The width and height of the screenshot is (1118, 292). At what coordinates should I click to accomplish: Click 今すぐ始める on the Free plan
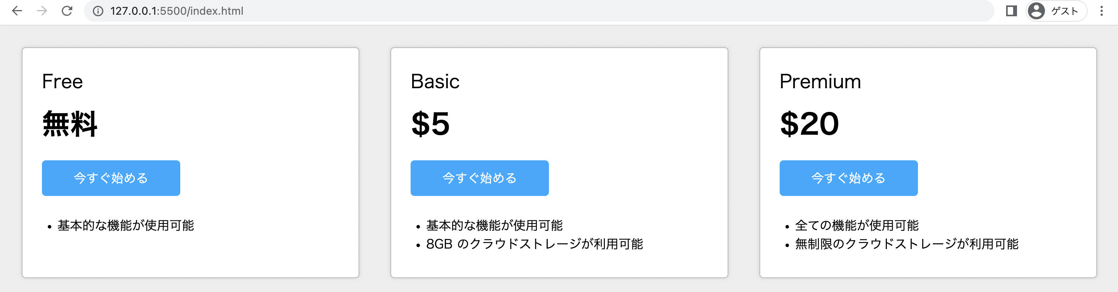(111, 177)
